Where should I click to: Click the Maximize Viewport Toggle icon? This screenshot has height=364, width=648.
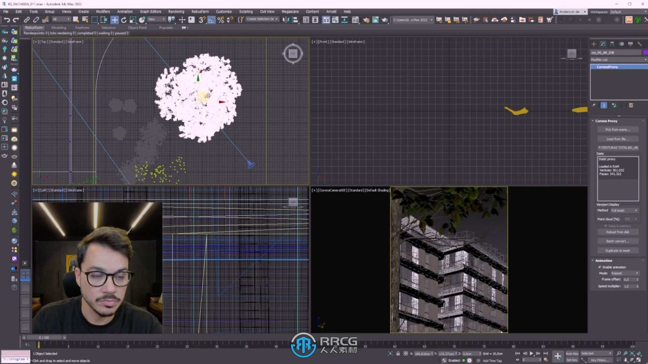tap(639, 360)
